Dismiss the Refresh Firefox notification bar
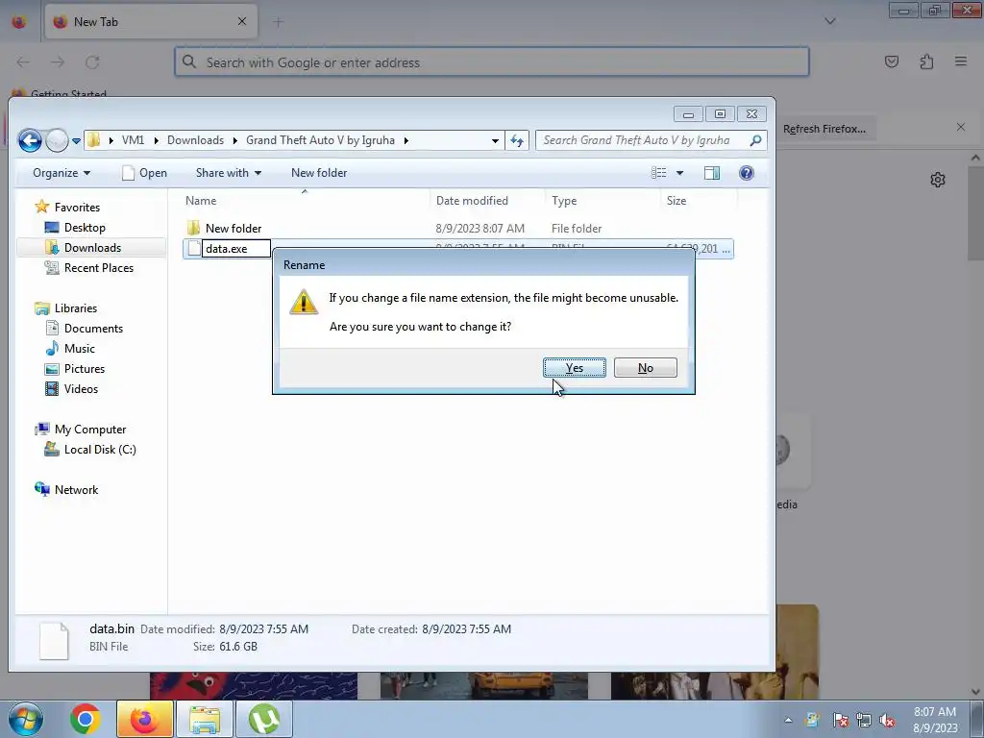 click(x=961, y=128)
